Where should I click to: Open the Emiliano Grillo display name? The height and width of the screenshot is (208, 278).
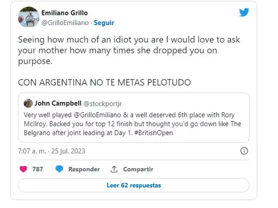pos(65,13)
